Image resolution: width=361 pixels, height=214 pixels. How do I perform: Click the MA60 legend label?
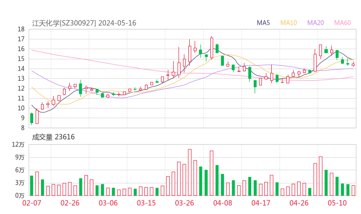pyautogui.click(x=342, y=23)
